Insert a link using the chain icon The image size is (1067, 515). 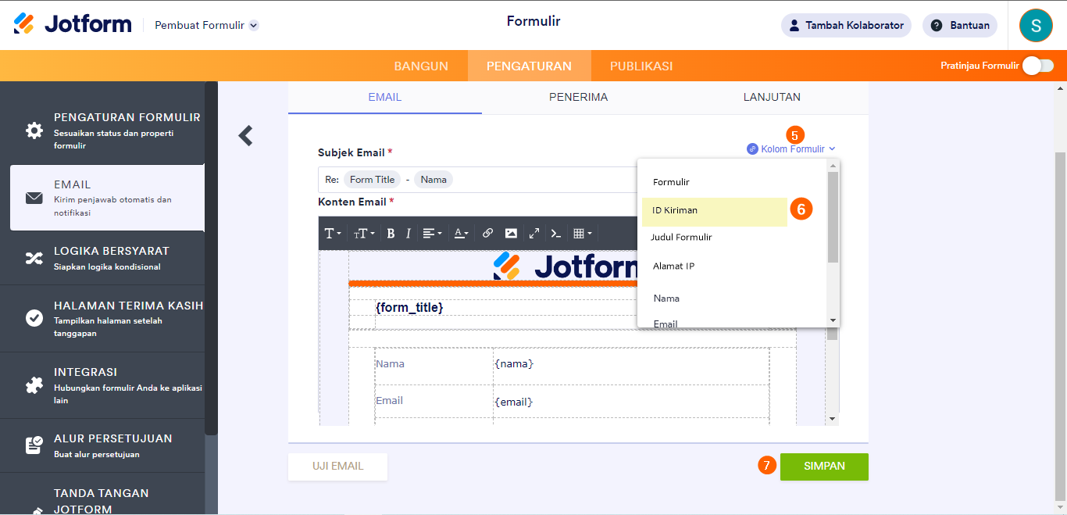point(487,233)
